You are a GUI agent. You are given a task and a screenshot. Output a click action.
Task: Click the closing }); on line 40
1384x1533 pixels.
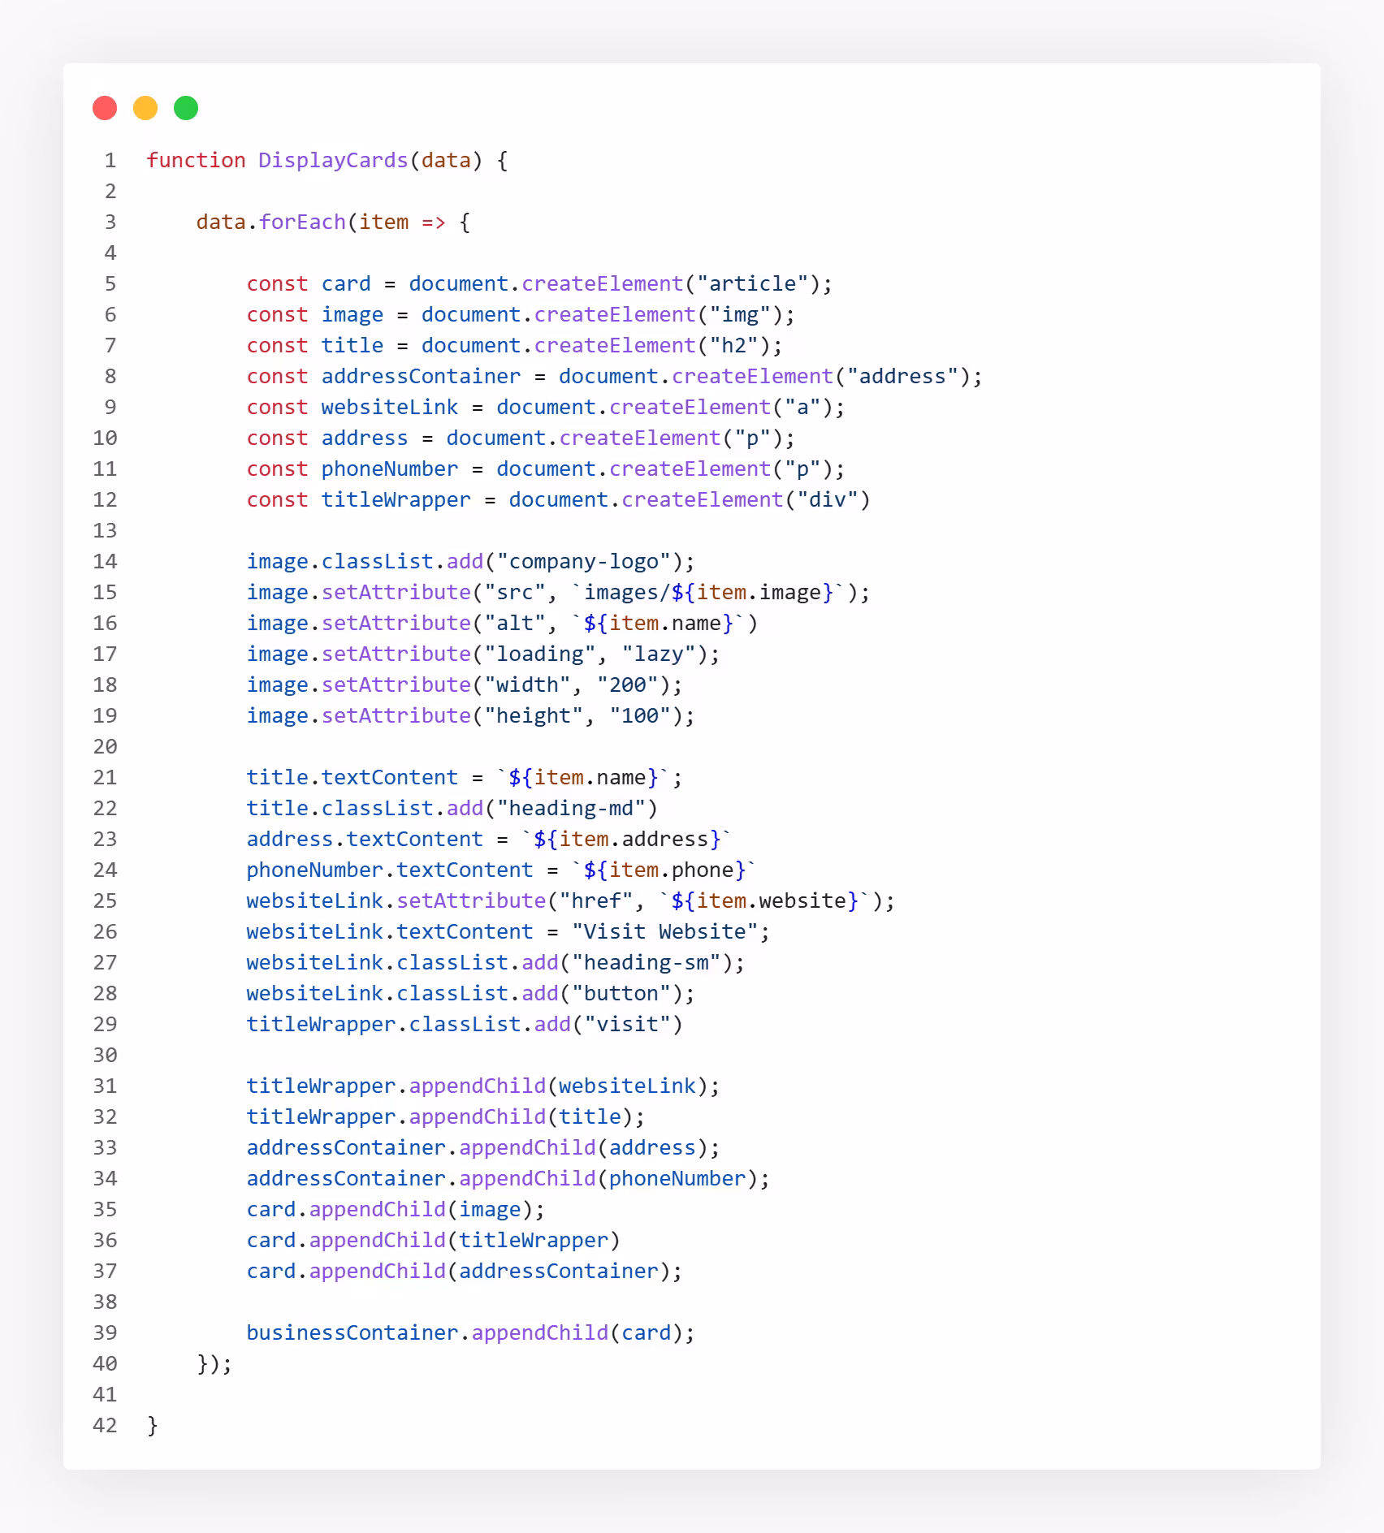[x=214, y=1363]
